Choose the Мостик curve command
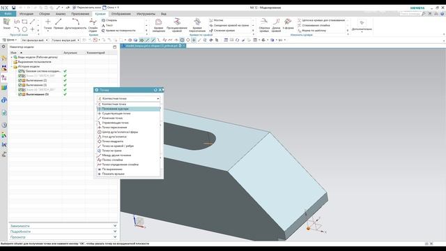This screenshot has width=446, height=251. 216,20
